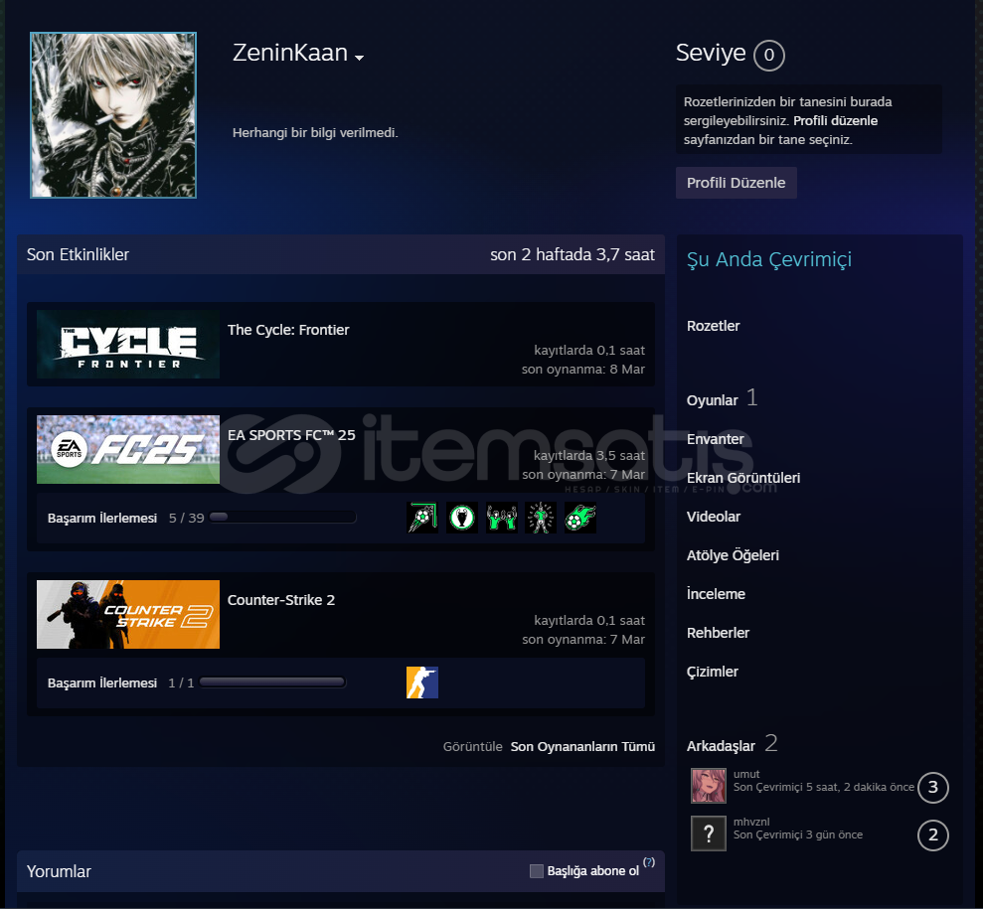This screenshot has width=983, height=909.
Task: Click Counter-Strike 2 Başarım İlerlemesi label
Action: 102,682
